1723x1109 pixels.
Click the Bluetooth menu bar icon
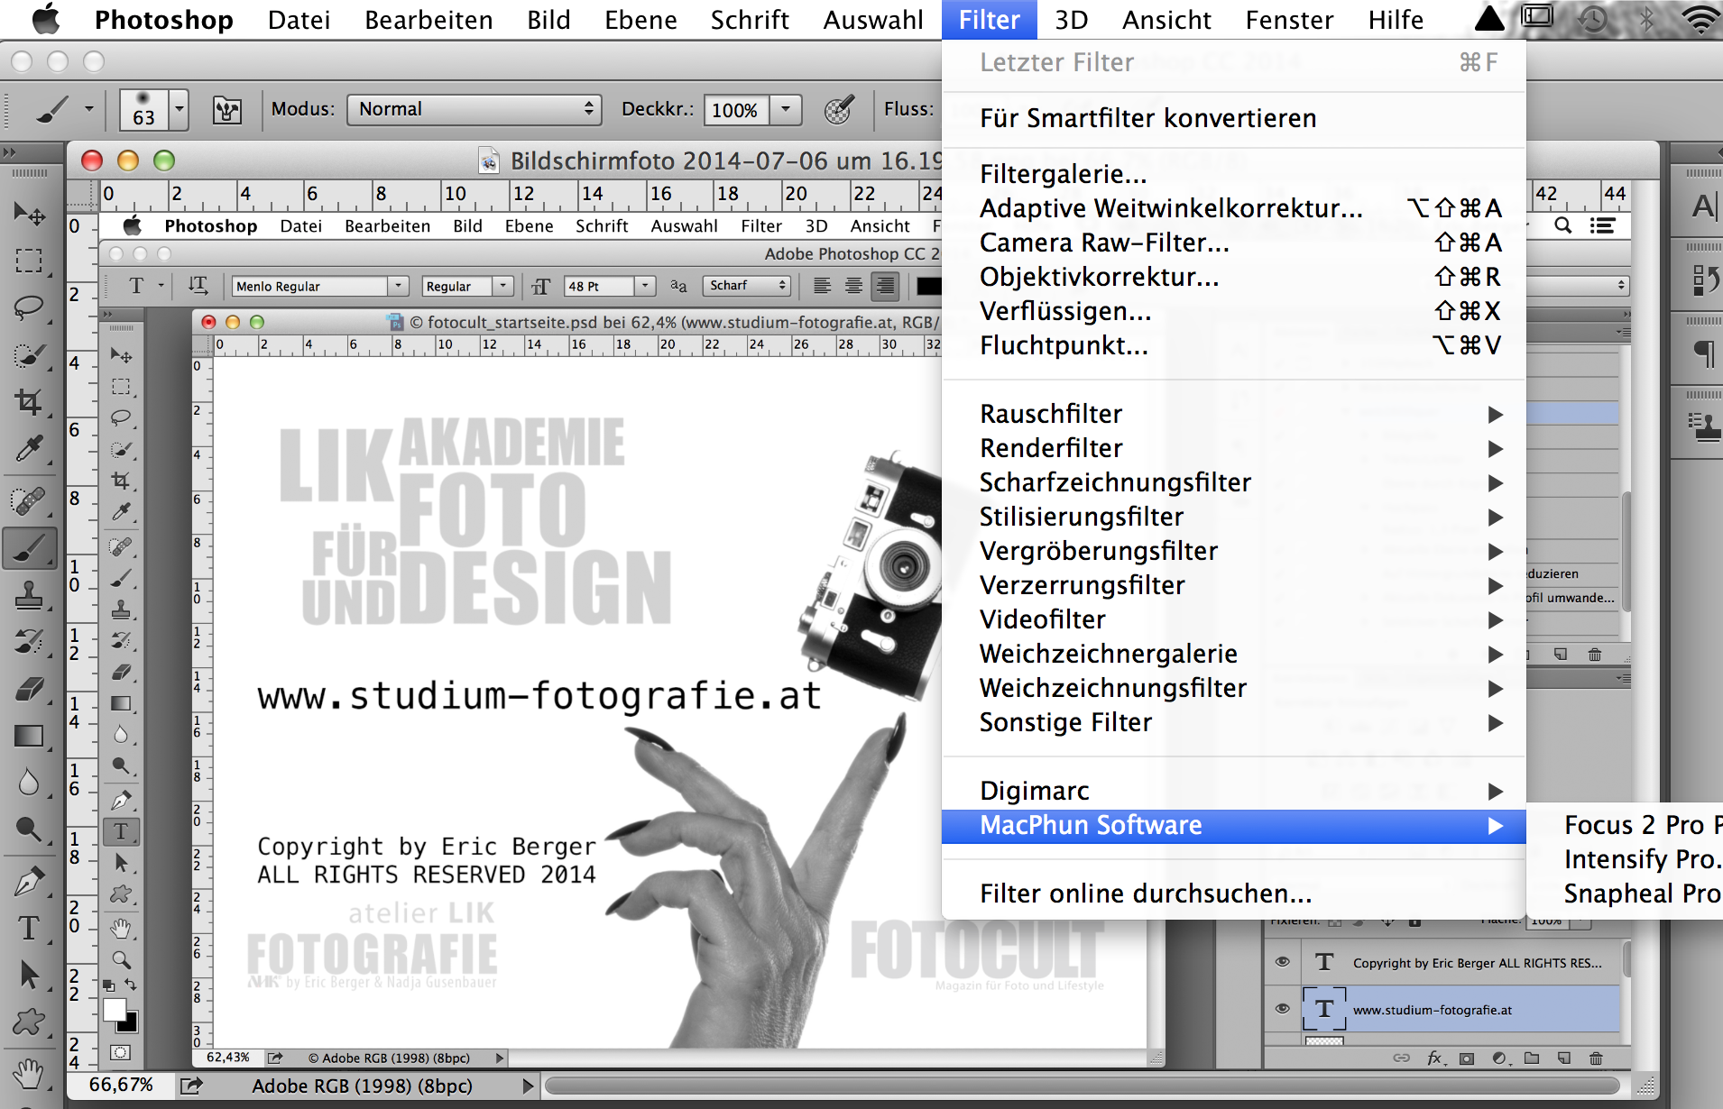coord(1646,19)
